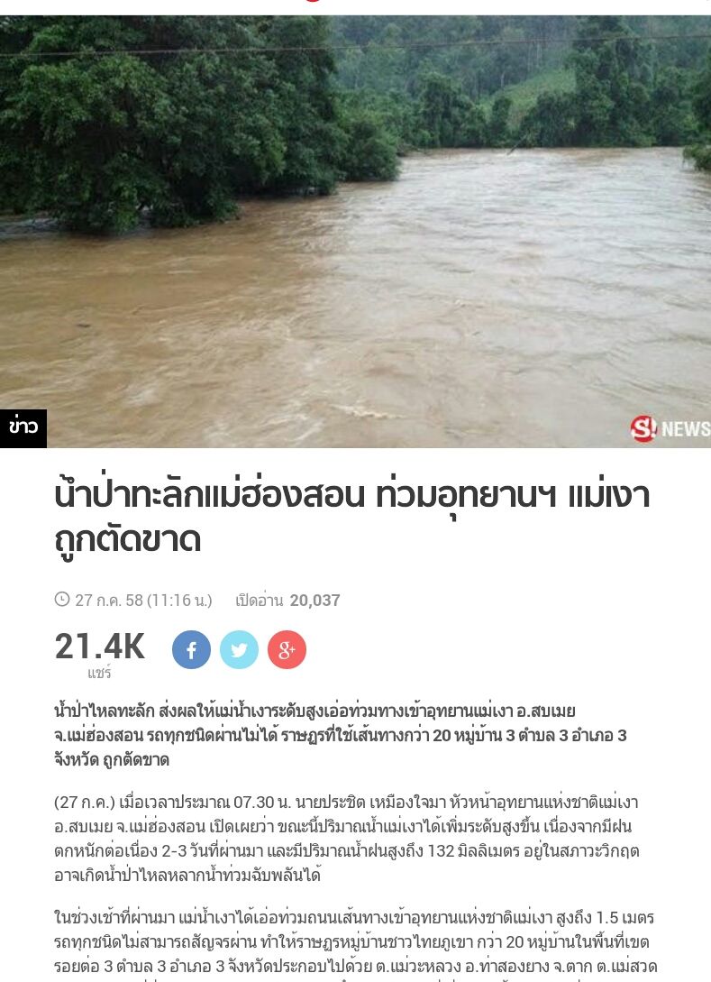Viewport: 711px width, 982px height.
Task: Click the เปิดอ่าน label
Action: tap(260, 600)
